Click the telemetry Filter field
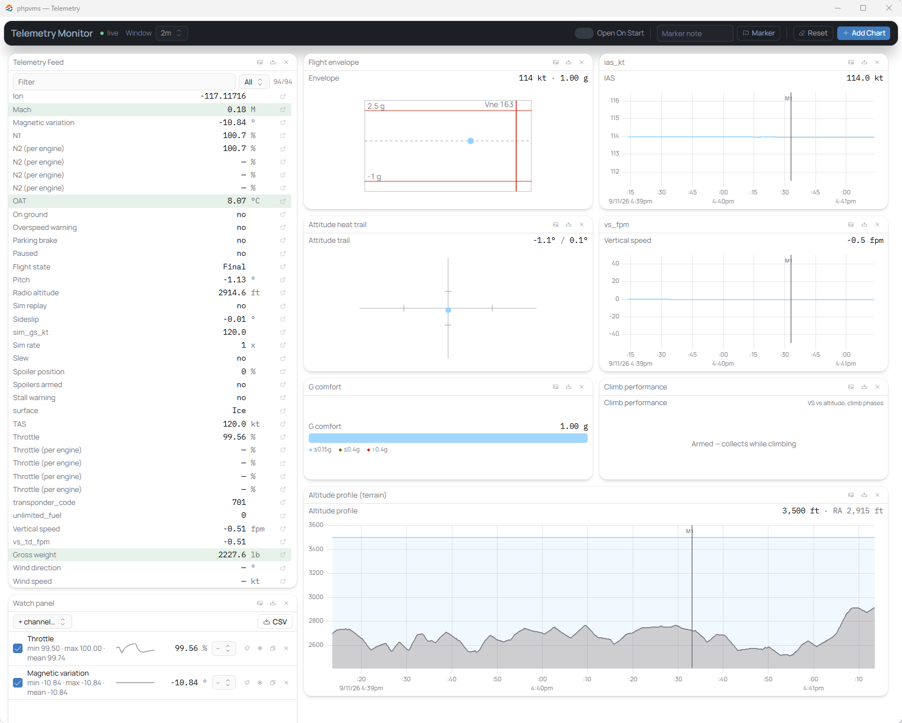The image size is (902, 723). coord(124,82)
